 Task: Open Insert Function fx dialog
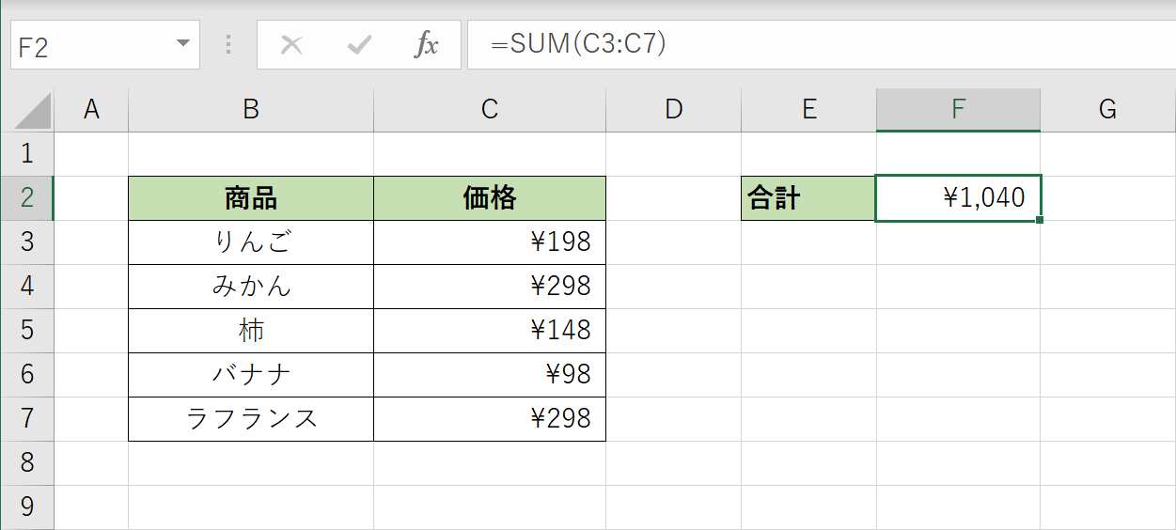(427, 45)
